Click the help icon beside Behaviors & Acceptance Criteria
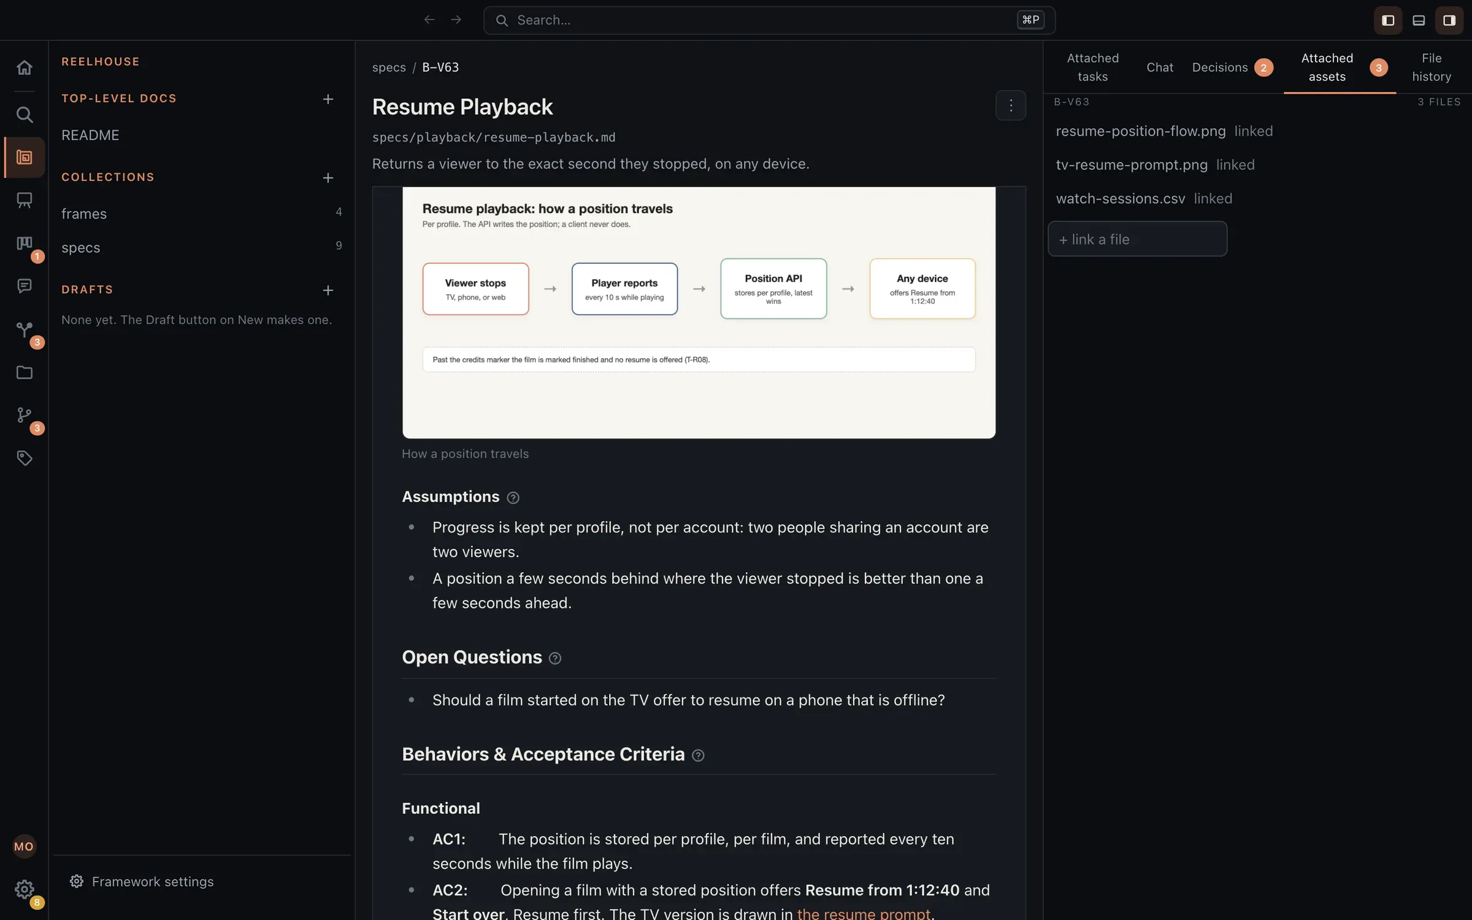The width and height of the screenshot is (1472, 920). click(x=698, y=756)
